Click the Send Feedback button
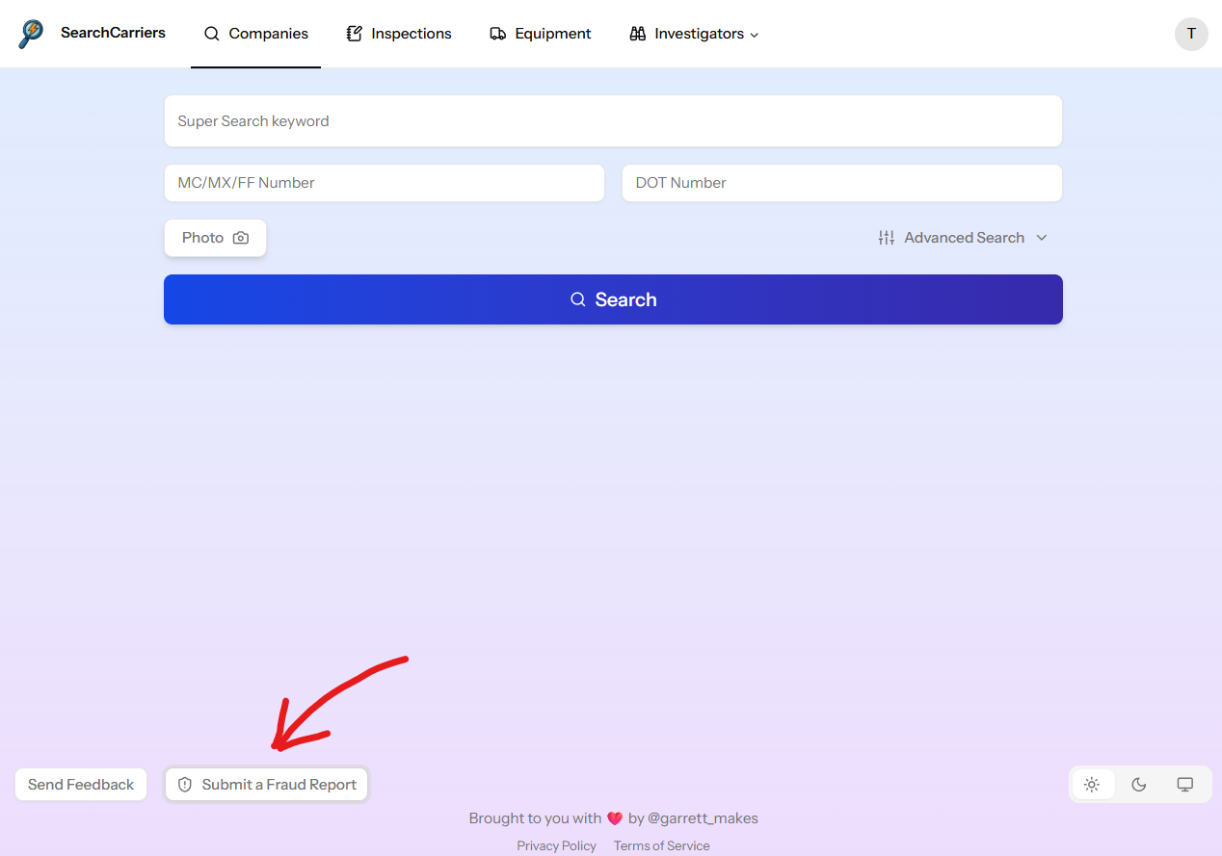 click(80, 784)
